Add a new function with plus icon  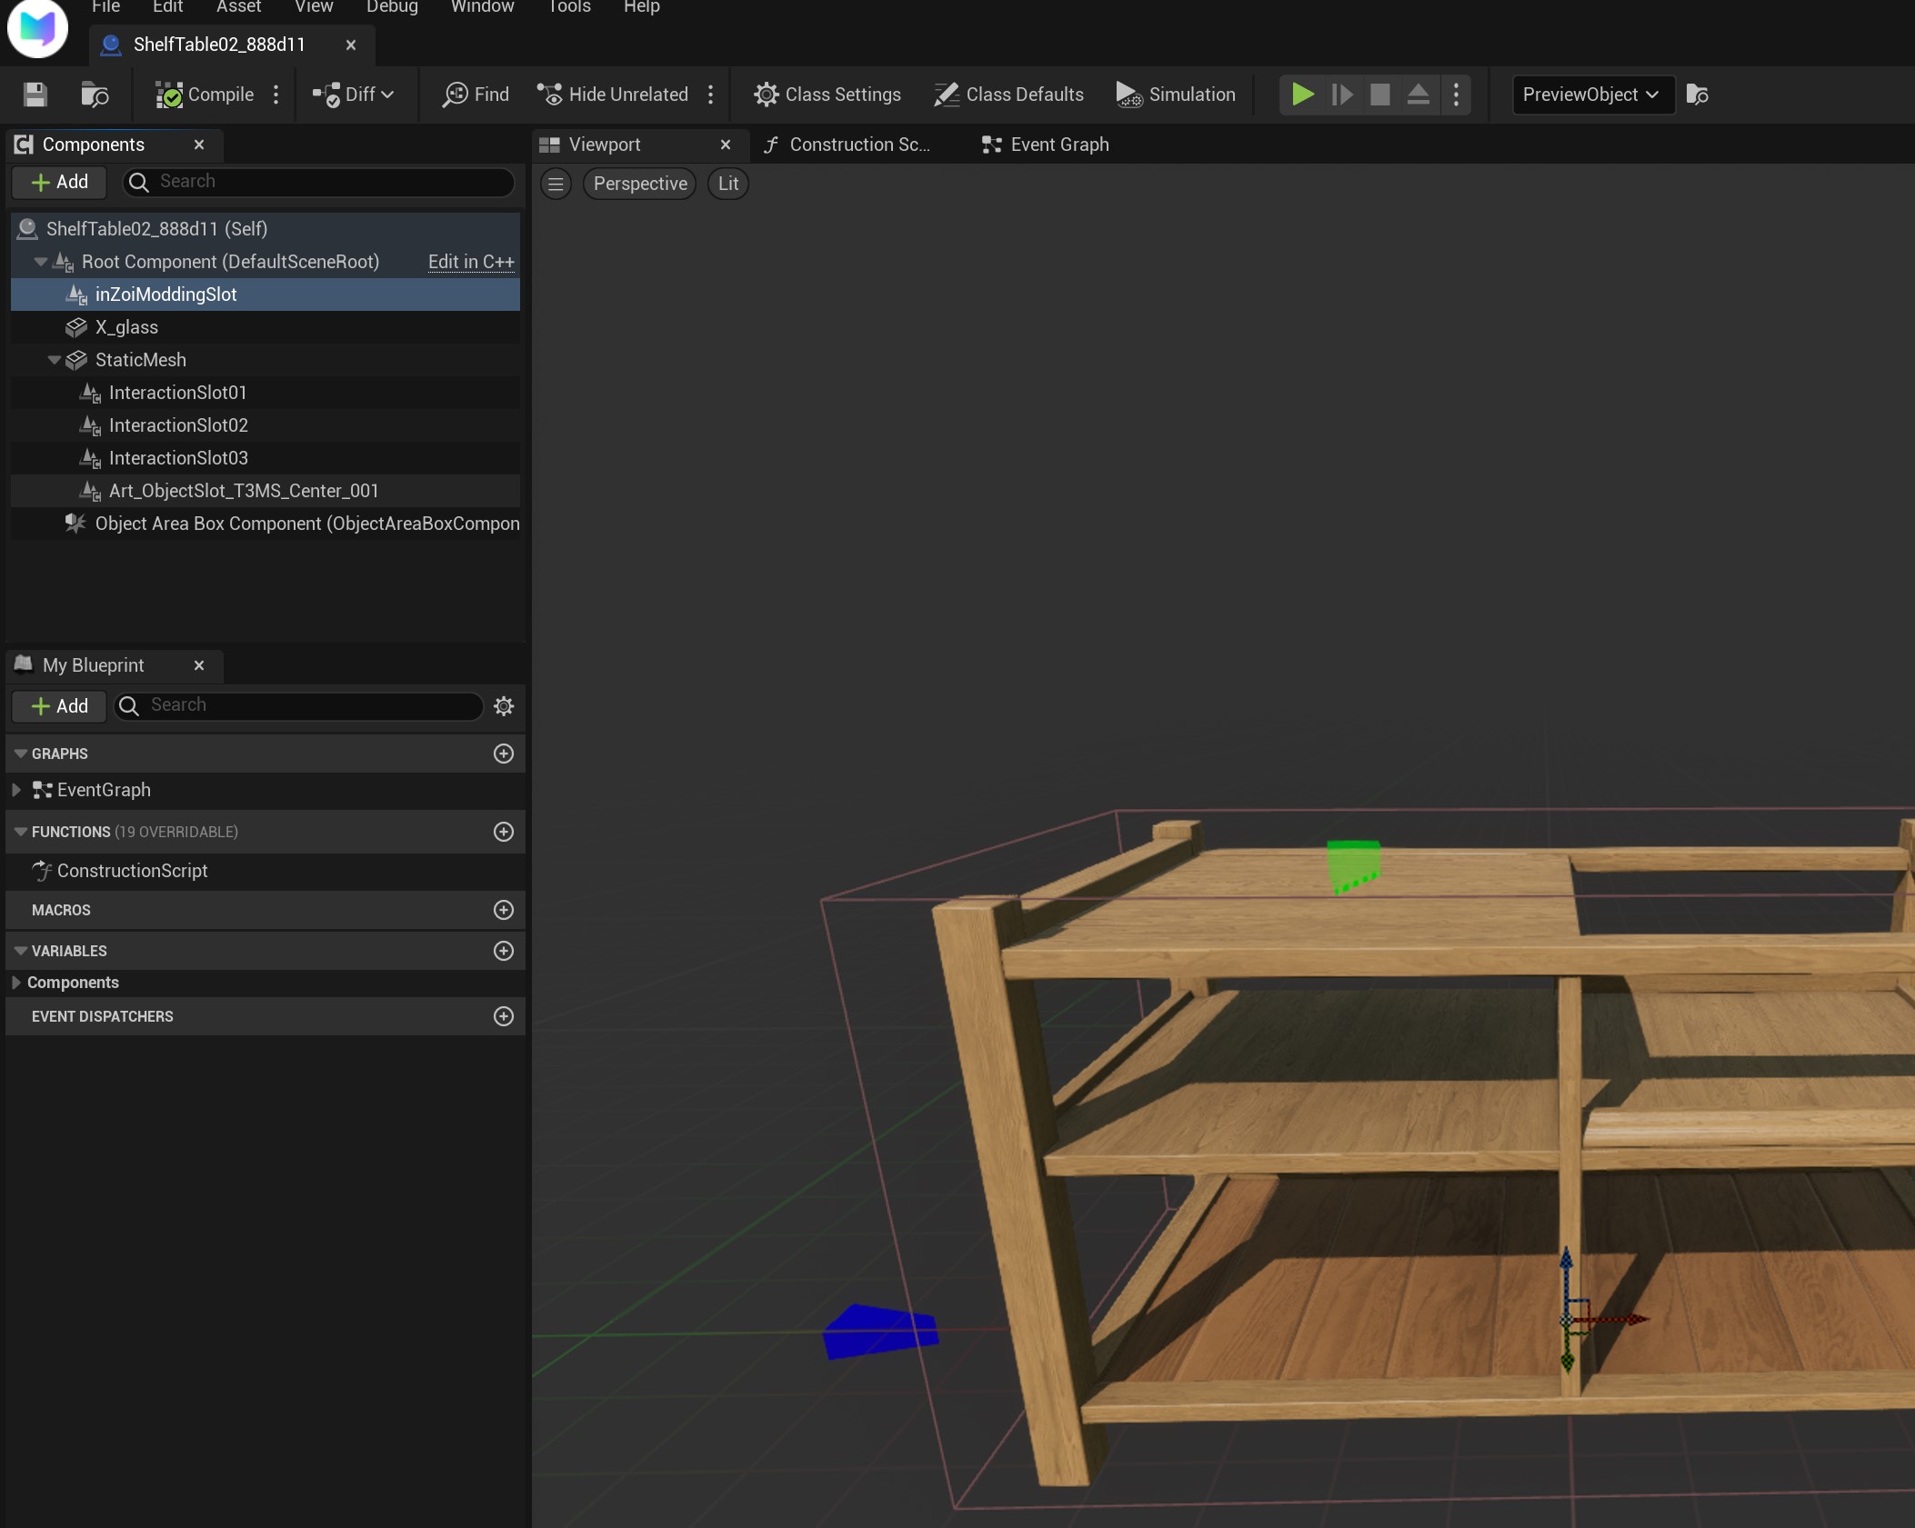504,832
